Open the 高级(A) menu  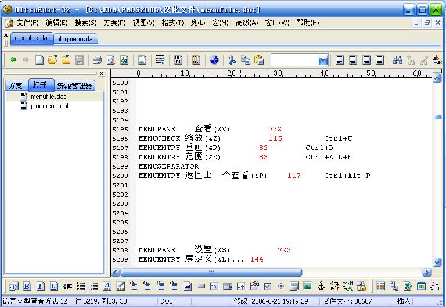tap(247, 23)
